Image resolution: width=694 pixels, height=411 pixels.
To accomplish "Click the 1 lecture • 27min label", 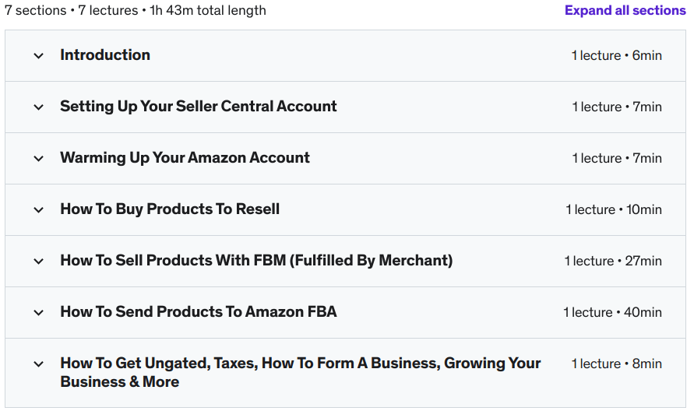I will [x=613, y=262].
